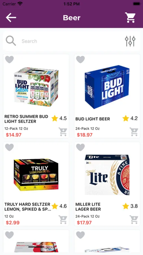Viewport: 143px width, 255px height.
Task: Open the blue Bud Light box image
Action: tap(107, 87)
